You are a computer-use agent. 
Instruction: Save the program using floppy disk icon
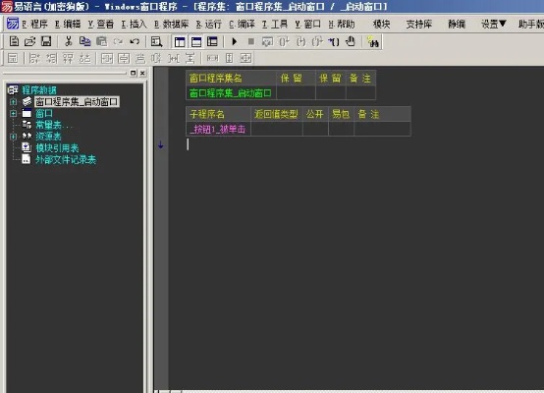coord(46,41)
